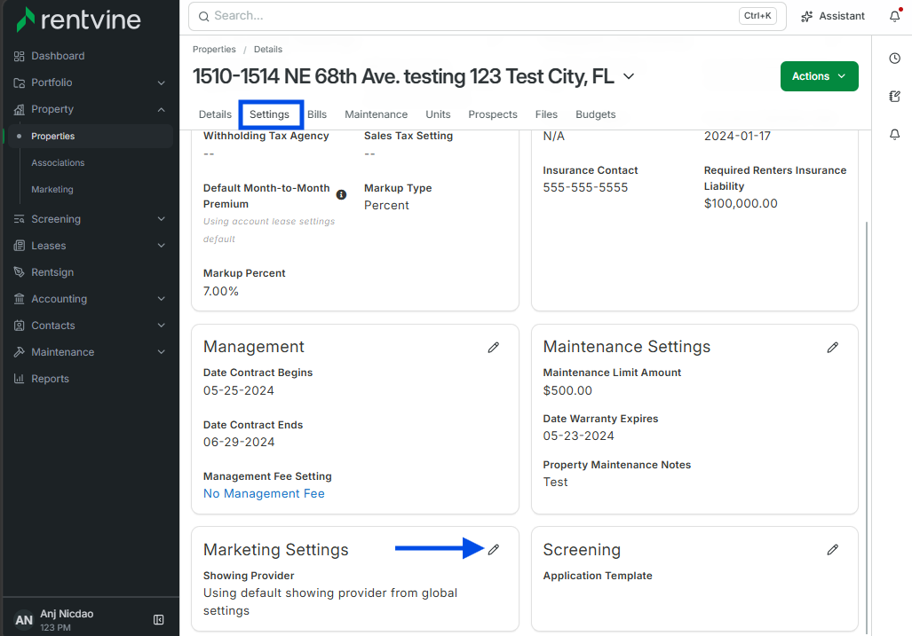This screenshot has height=636, width=912.
Task: Open Associations submenu item
Action: click(x=58, y=162)
